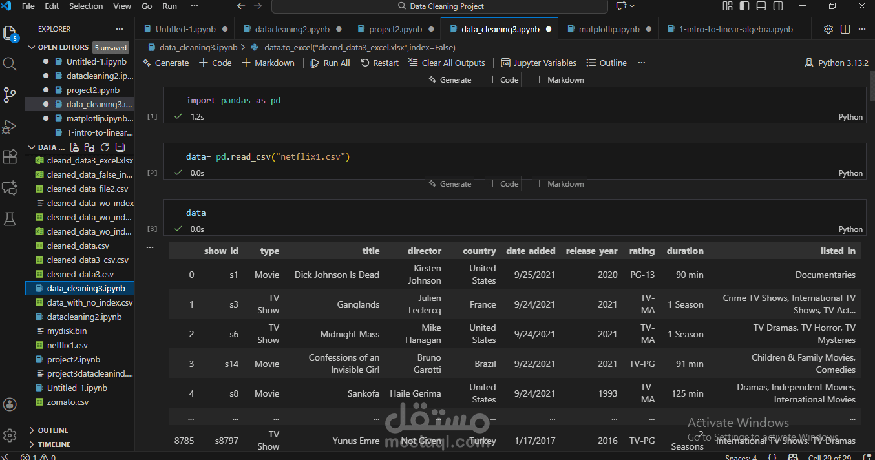Screen dimensions: 875x460
Task: Open the File menu
Action: pyautogui.click(x=28, y=6)
